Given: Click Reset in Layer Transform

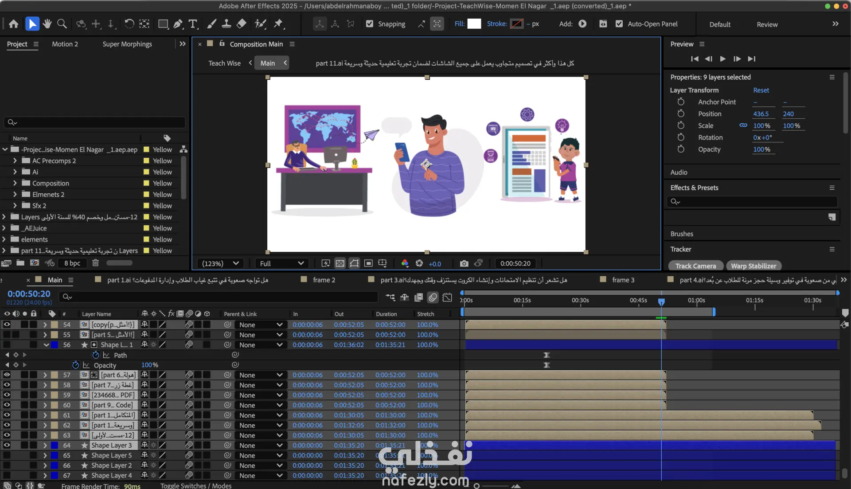Looking at the screenshot, I should click(761, 90).
